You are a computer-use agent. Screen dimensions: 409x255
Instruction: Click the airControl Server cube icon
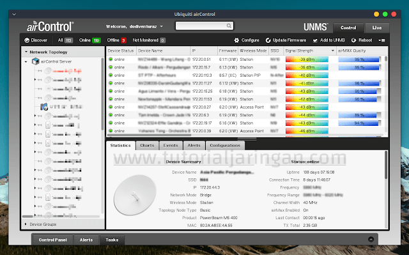35,61
